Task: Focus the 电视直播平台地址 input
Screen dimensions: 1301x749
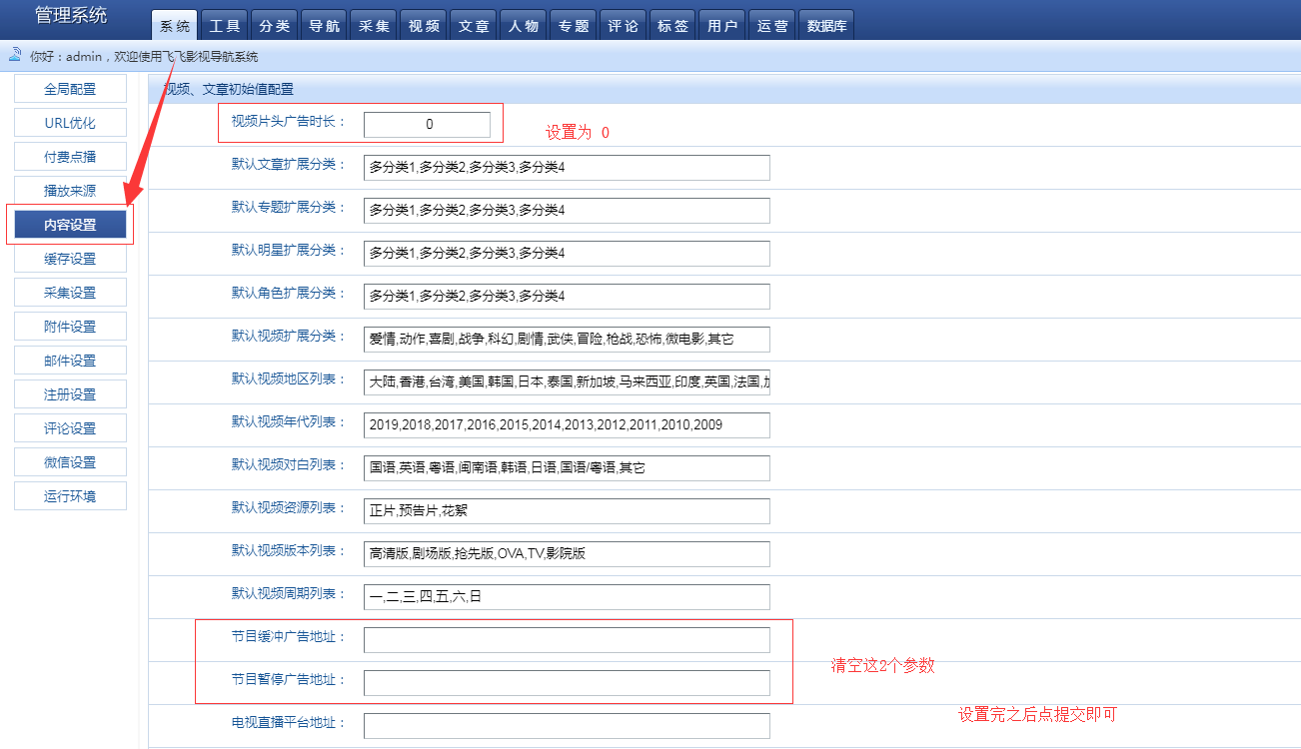Action: tap(567, 726)
